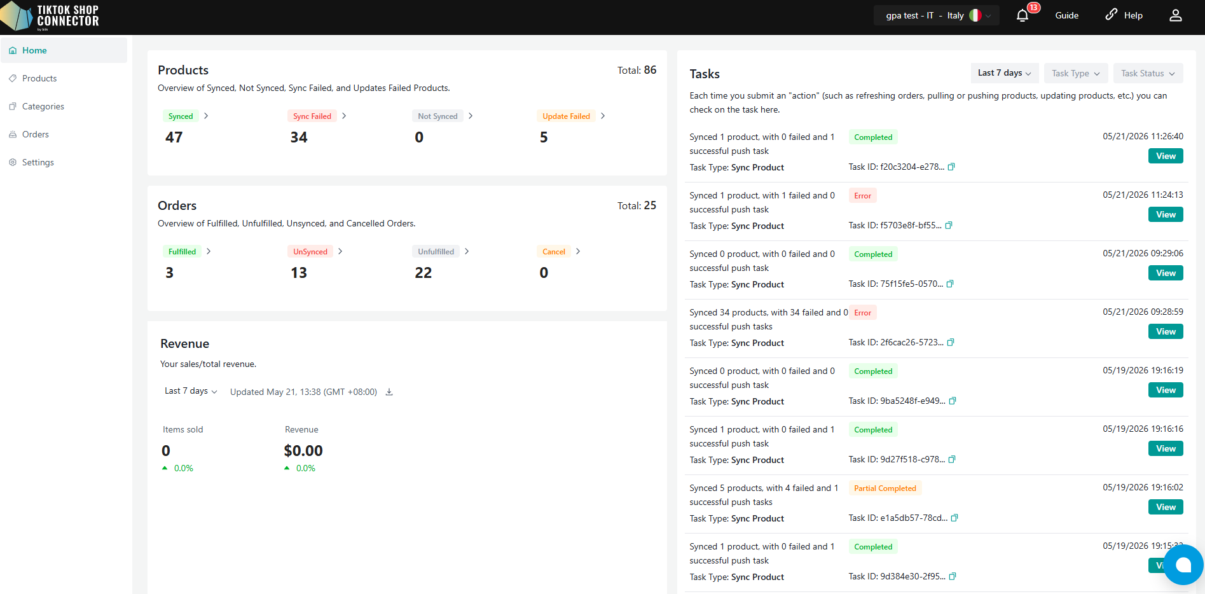This screenshot has height=594, width=1205.
Task: Open the notifications bell icon
Action: coord(1023,16)
